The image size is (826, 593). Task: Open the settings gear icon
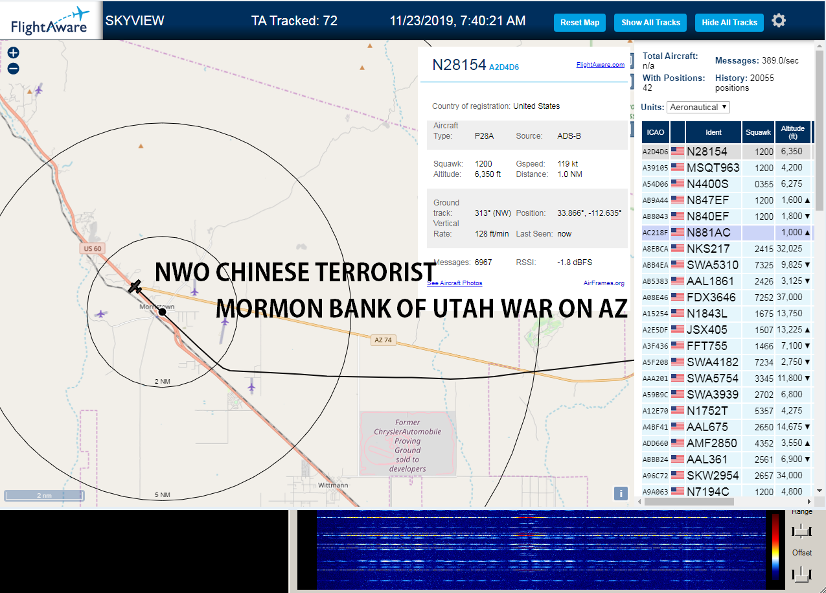[x=779, y=21]
